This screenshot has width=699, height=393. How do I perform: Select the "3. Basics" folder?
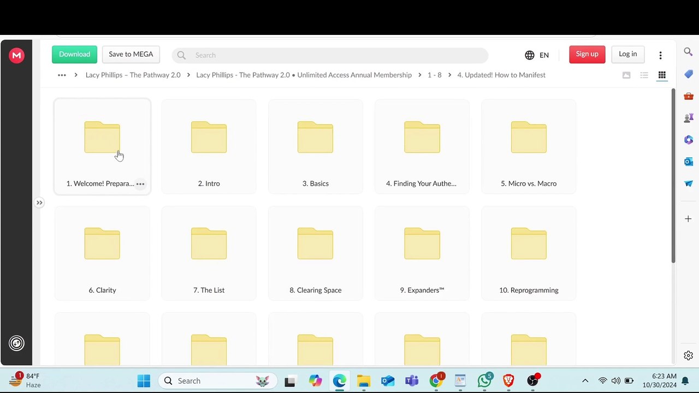click(316, 146)
